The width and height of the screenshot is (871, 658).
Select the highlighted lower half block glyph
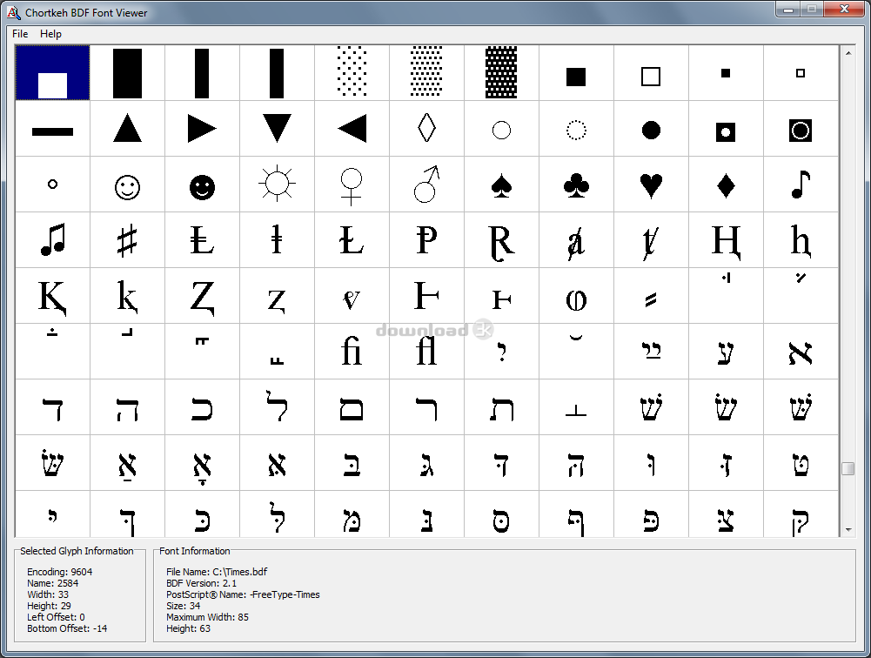coord(53,73)
